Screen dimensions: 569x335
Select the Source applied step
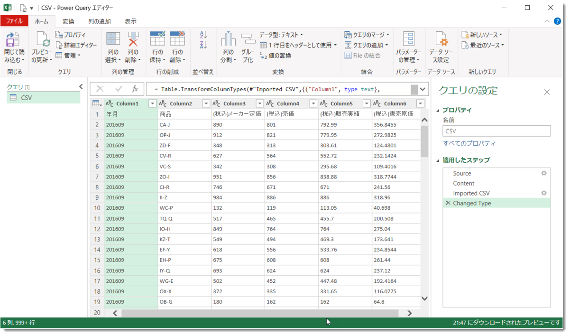point(496,173)
